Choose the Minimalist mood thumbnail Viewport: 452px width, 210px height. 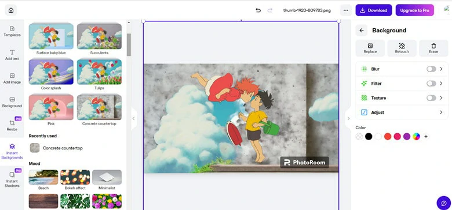tap(107, 177)
